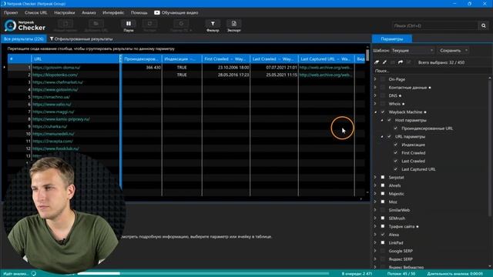Open link https://www.foodclub.ru/

click(56, 149)
